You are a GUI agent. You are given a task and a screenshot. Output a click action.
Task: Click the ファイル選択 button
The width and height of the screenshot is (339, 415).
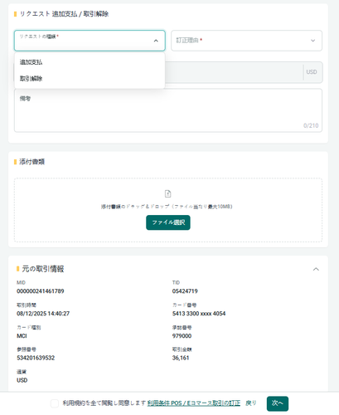click(x=168, y=222)
